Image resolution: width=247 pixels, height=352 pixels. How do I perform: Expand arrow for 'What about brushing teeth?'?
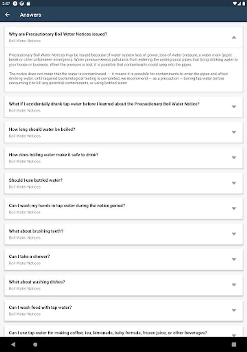(x=234, y=234)
